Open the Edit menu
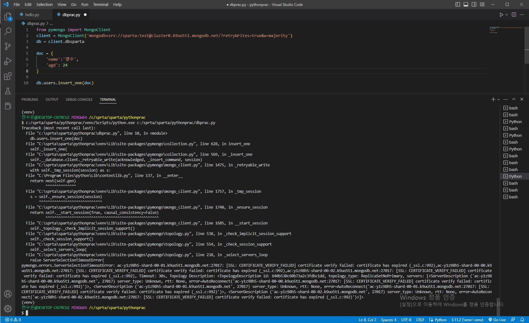Image resolution: width=529 pixels, height=323 pixels. point(28,4)
